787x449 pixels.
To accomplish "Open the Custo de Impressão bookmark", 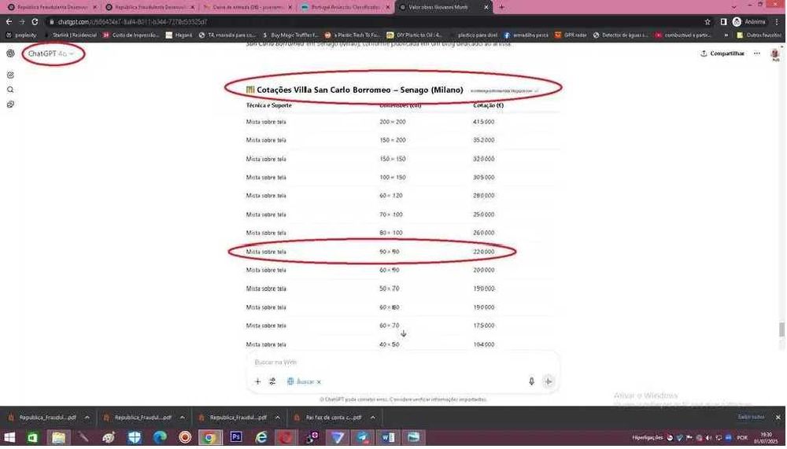I will (131, 35).
